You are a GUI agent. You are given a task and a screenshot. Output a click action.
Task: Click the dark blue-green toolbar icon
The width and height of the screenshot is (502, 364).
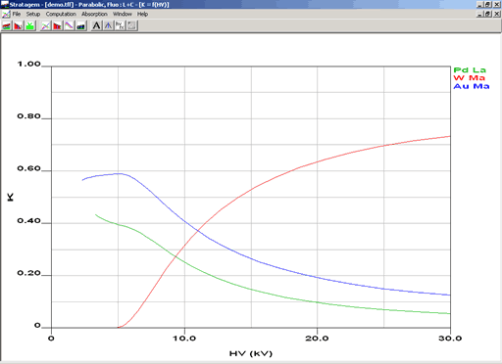[81, 25]
